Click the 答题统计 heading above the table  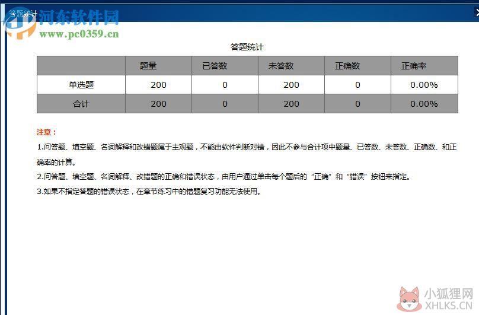click(247, 47)
